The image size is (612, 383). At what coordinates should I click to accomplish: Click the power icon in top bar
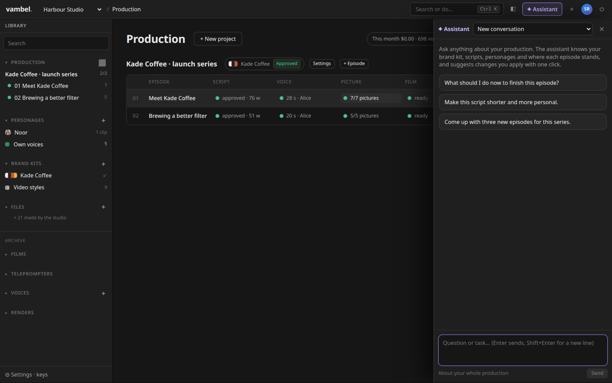tap(602, 9)
